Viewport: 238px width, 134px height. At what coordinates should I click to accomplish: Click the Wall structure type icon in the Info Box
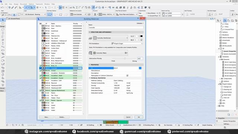[95, 15]
